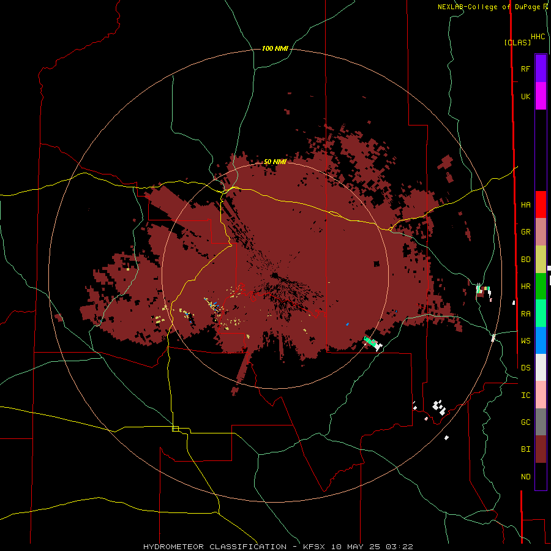551x551 pixels.
Task: Click the "NEXLAB-College of DuPage" credit text
Action: tap(490, 7)
